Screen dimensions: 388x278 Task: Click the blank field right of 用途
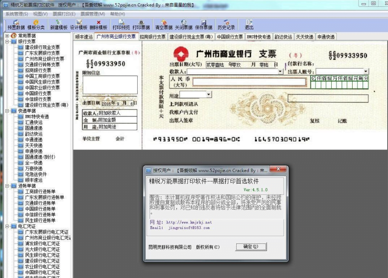(328, 98)
